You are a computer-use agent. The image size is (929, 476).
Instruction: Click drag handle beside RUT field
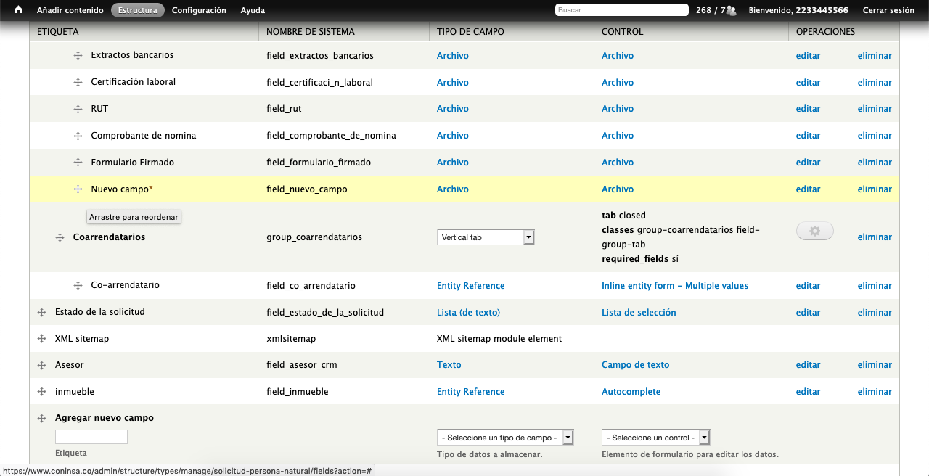(x=78, y=109)
